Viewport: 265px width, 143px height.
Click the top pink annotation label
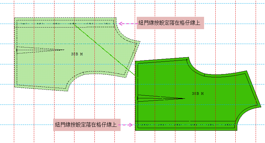pyautogui.click(x=170, y=23)
